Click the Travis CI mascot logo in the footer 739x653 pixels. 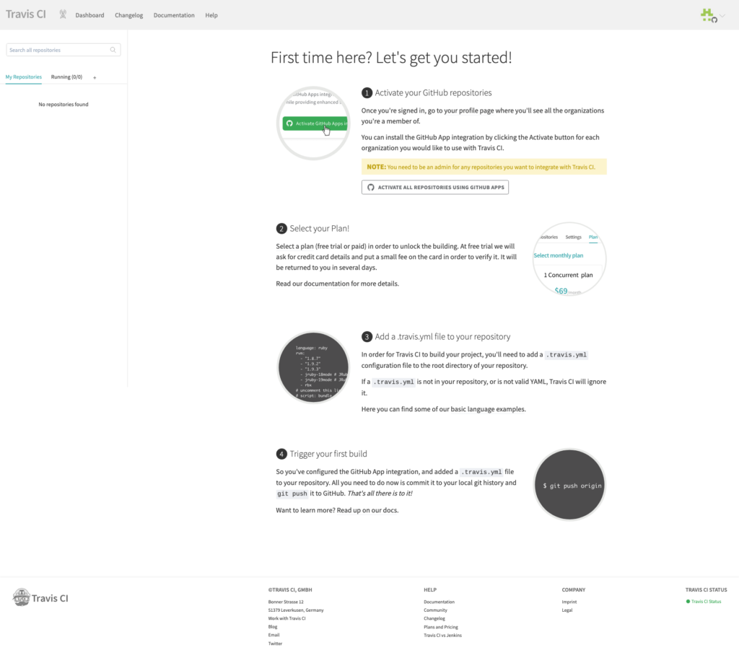40,597
